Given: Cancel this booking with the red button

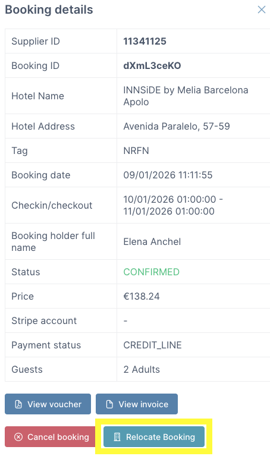Looking at the screenshot, I should click(x=50, y=436).
